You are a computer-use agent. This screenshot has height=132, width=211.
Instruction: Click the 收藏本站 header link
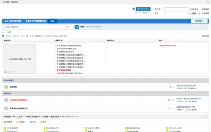coord(14,2)
